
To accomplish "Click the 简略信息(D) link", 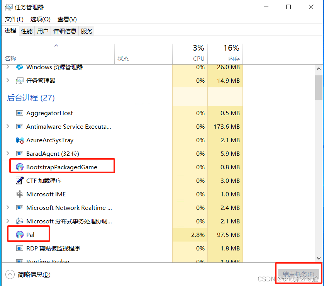I will pos(34,275).
